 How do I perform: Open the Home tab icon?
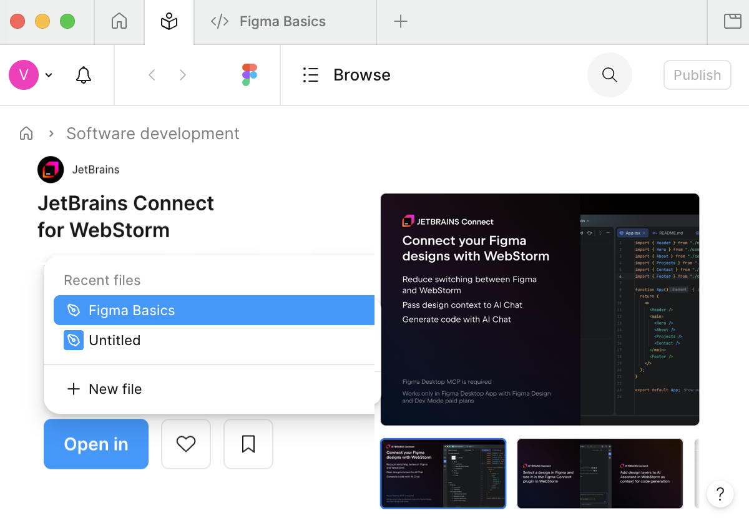[119, 21]
